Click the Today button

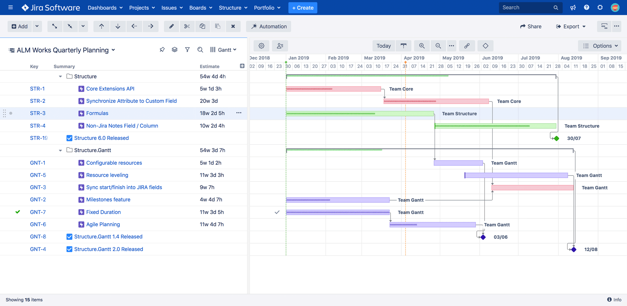383,46
